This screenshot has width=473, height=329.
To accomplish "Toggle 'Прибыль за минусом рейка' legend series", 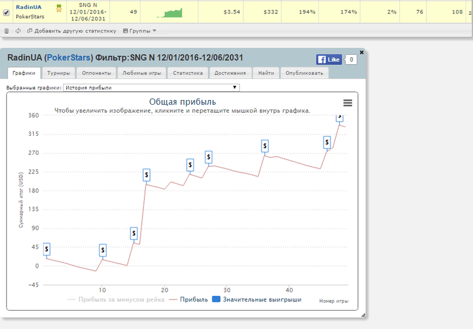I will click(x=116, y=299).
